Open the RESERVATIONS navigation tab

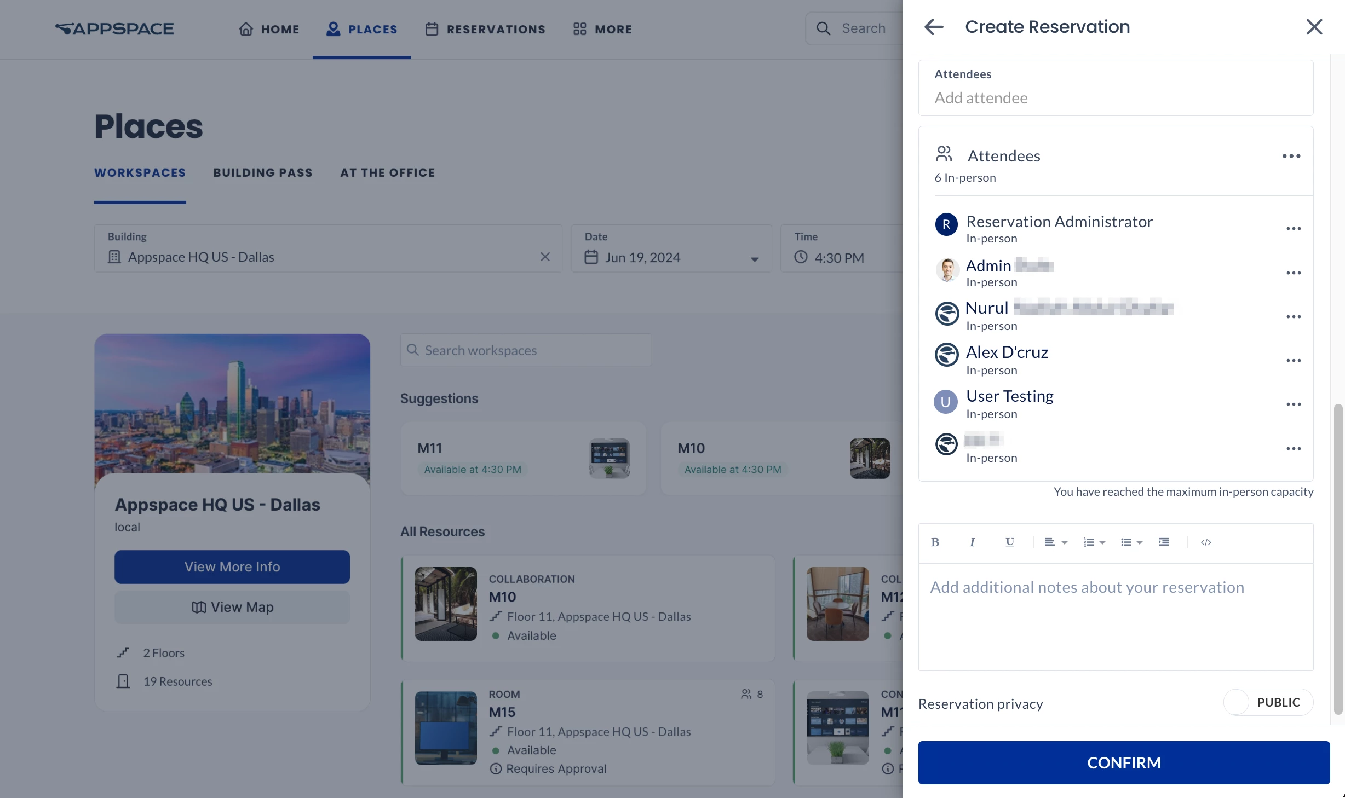[485, 29]
